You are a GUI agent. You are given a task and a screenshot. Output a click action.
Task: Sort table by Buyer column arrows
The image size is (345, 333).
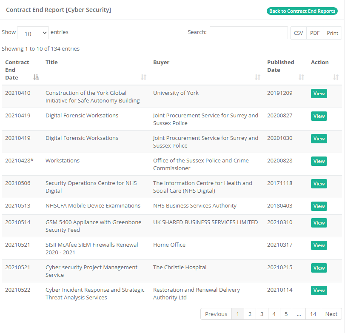(x=257, y=77)
